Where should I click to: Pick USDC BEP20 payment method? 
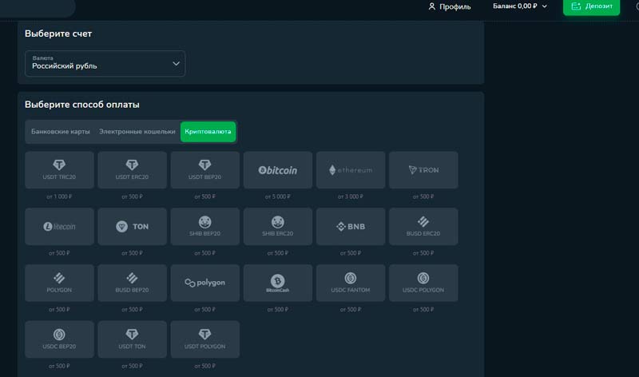pyautogui.click(x=59, y=339)
